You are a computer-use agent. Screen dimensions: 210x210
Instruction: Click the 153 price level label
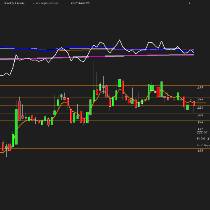(x=200, y=150)
